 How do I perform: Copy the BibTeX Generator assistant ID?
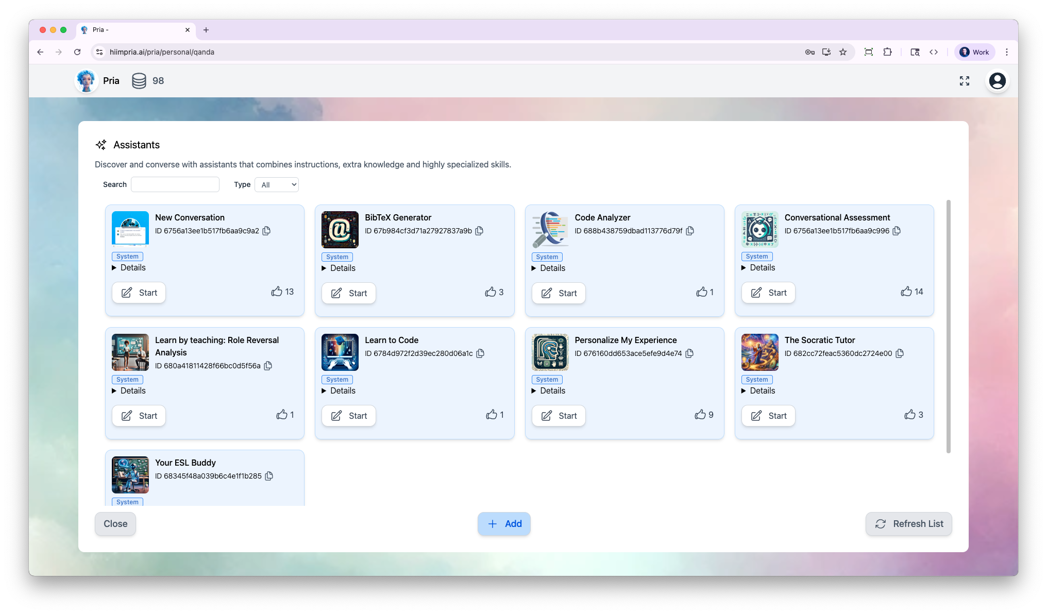tap(479, 231)
